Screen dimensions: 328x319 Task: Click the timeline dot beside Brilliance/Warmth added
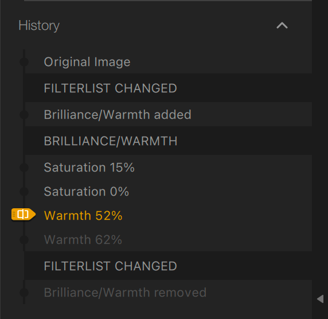(x=24, y=115)
